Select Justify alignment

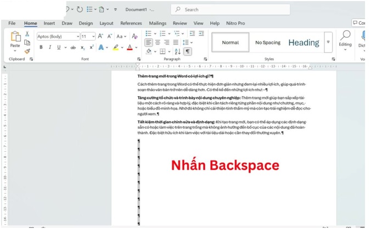coord(176,43)
